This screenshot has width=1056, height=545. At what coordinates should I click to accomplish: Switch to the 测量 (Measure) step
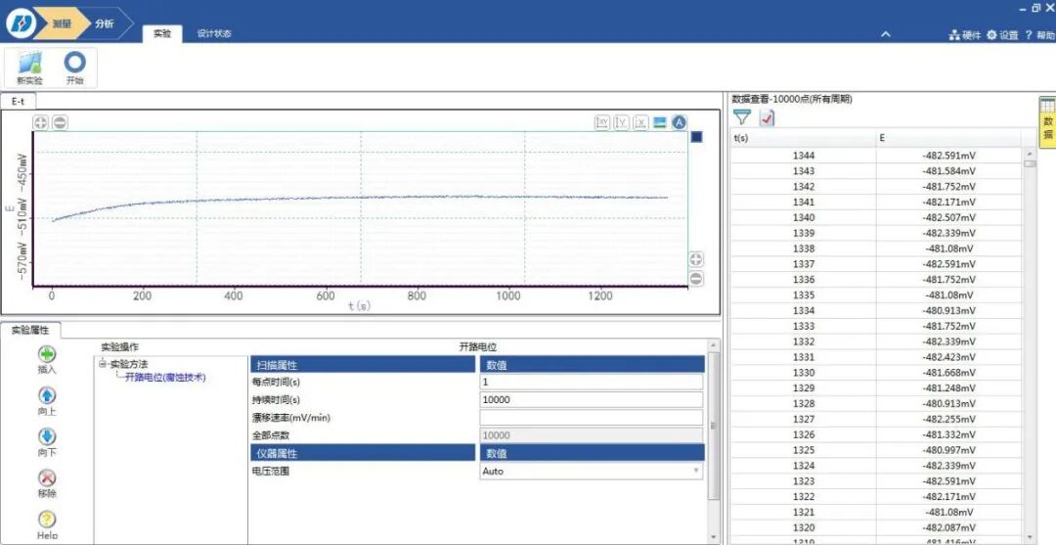pyautogui.click(x=62, y=23)
